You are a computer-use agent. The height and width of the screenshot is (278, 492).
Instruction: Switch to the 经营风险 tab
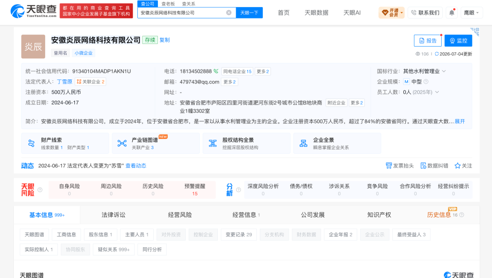coord(180,215)
